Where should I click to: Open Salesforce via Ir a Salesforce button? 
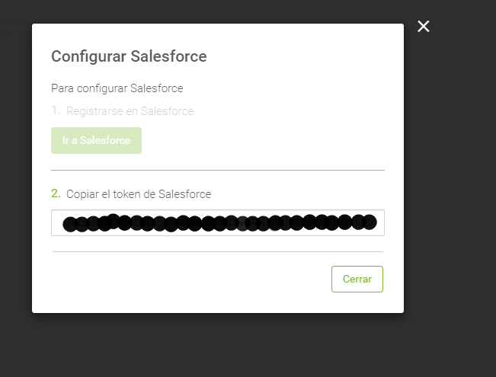point(96,140)
